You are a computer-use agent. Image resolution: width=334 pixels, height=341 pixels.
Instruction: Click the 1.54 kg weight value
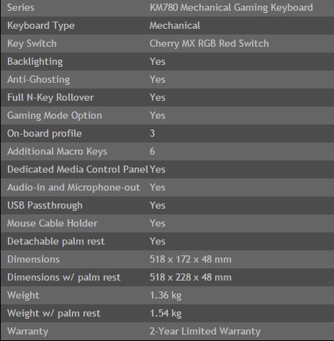pos(166,314)
